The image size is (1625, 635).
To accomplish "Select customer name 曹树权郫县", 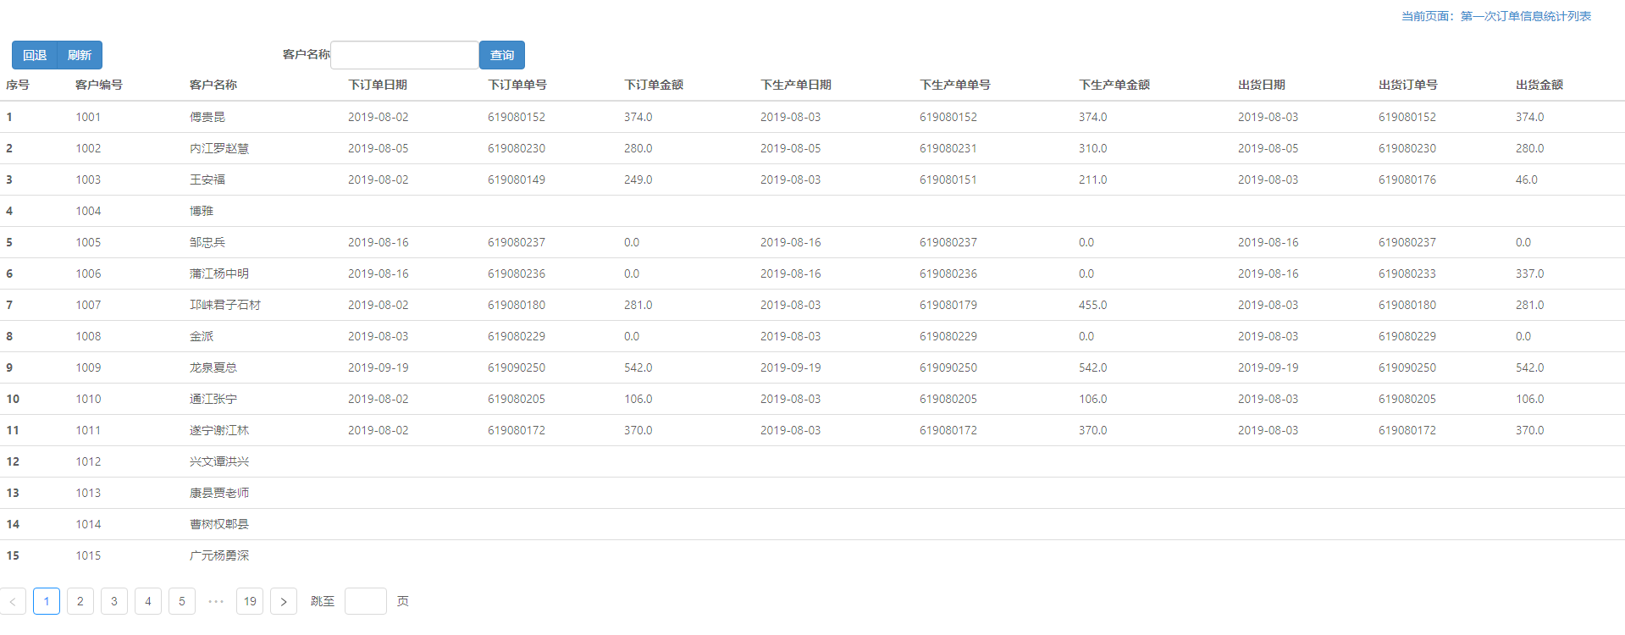I will click(x=219, y=524).
